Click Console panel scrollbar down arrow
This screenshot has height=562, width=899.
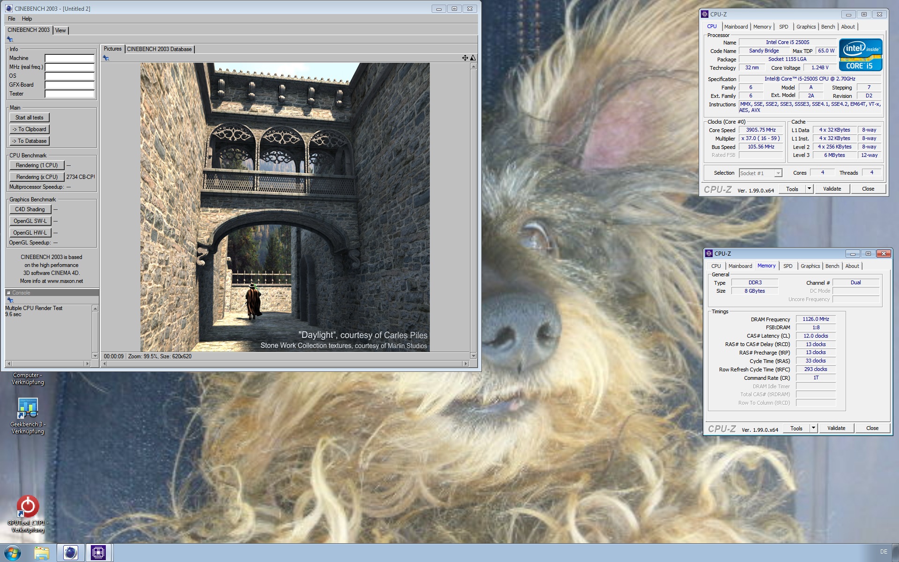coord(95,356)
